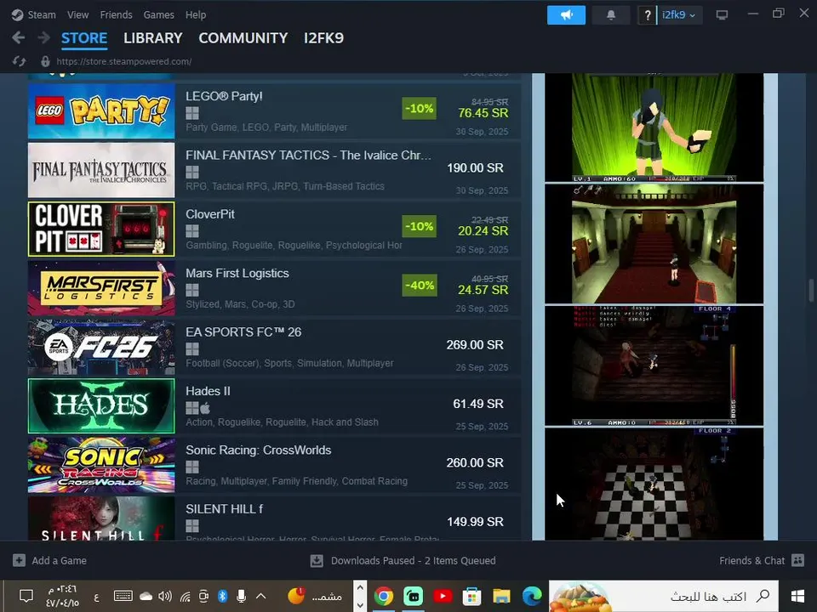Click the LEGO® Party! title

click(x=224, y=96)
